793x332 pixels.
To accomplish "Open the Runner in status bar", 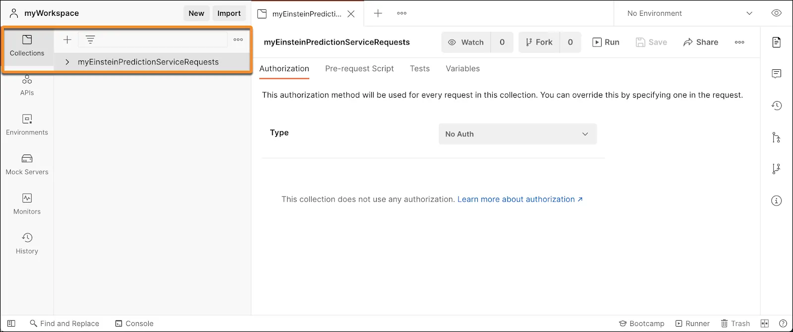I will click(692, 324).
